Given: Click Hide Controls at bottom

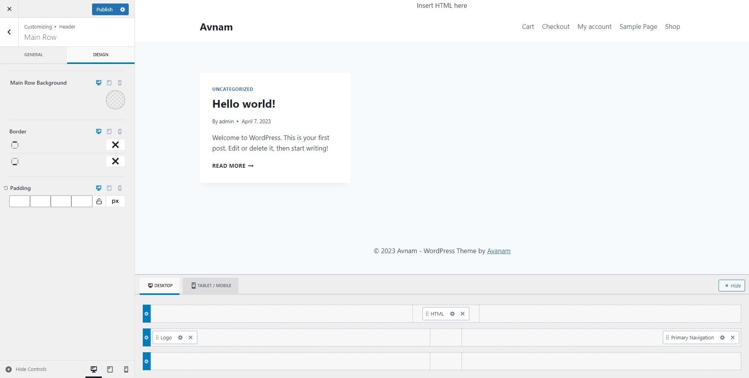Looking at the screenshot, I should [26, 369].
